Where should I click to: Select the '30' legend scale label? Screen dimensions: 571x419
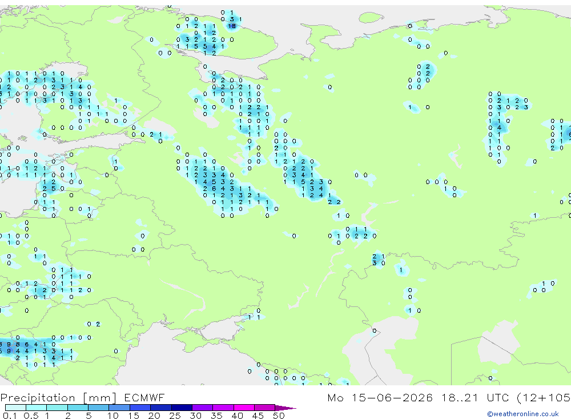pyautogui.click(x=195, y=416)
